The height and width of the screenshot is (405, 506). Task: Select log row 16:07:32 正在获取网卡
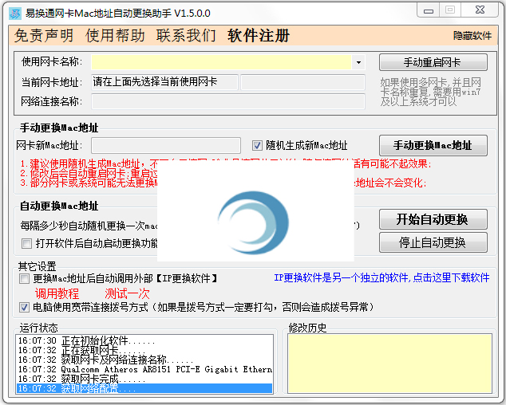pyautogui.click(x=144, y=350)
